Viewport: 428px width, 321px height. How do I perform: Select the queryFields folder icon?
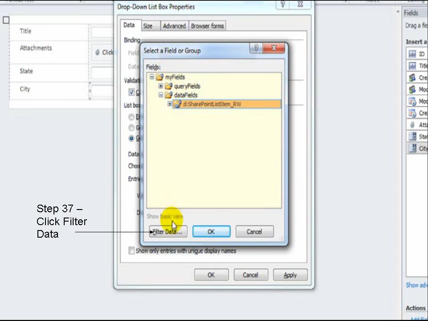pos(169,86)
